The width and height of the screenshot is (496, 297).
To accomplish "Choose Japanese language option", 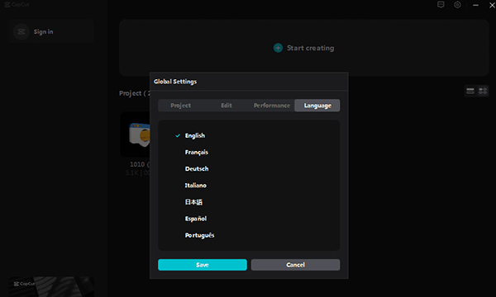I will 193,202.
